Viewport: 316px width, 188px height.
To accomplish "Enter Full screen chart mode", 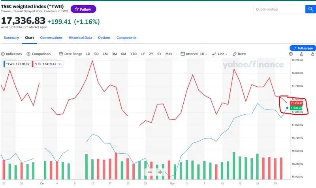I will pyautogui.click(x=303, y=48).
